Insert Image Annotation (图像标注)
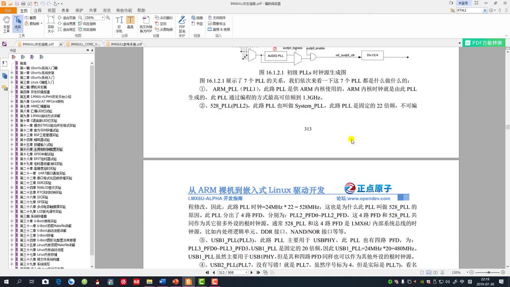Viewport: 510px width, 287px height. [216, 24]
